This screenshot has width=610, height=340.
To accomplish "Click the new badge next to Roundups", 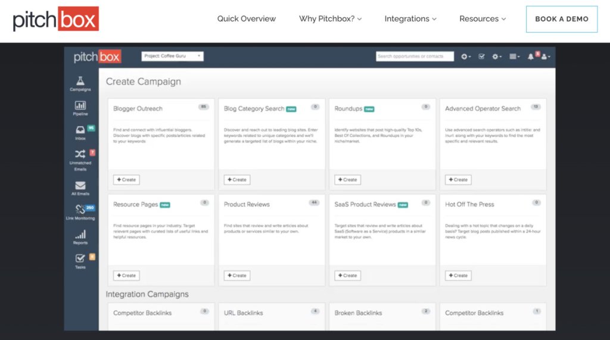I will [369, 110].
